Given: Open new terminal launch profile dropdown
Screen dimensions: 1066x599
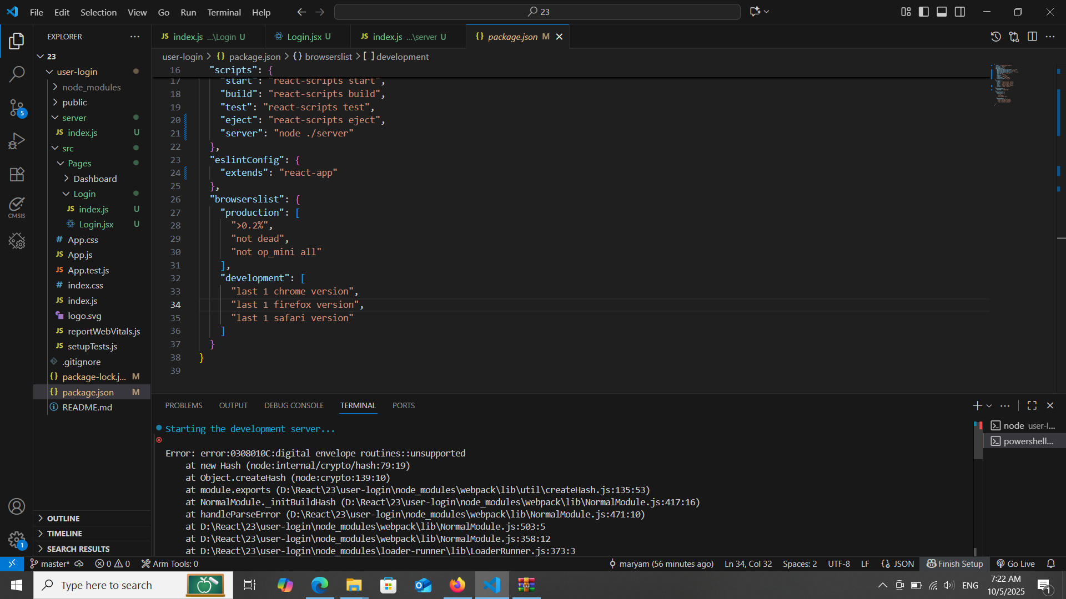Looking at the screenshot, I should pos(989,406).
